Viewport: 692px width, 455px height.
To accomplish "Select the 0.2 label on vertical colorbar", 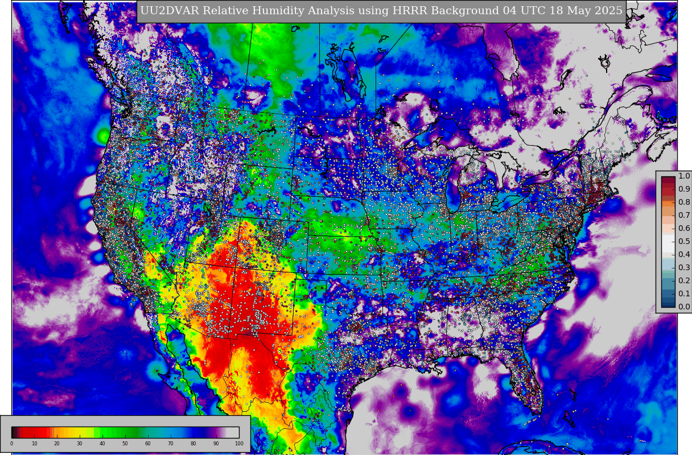I will click(x=684, y=281).
